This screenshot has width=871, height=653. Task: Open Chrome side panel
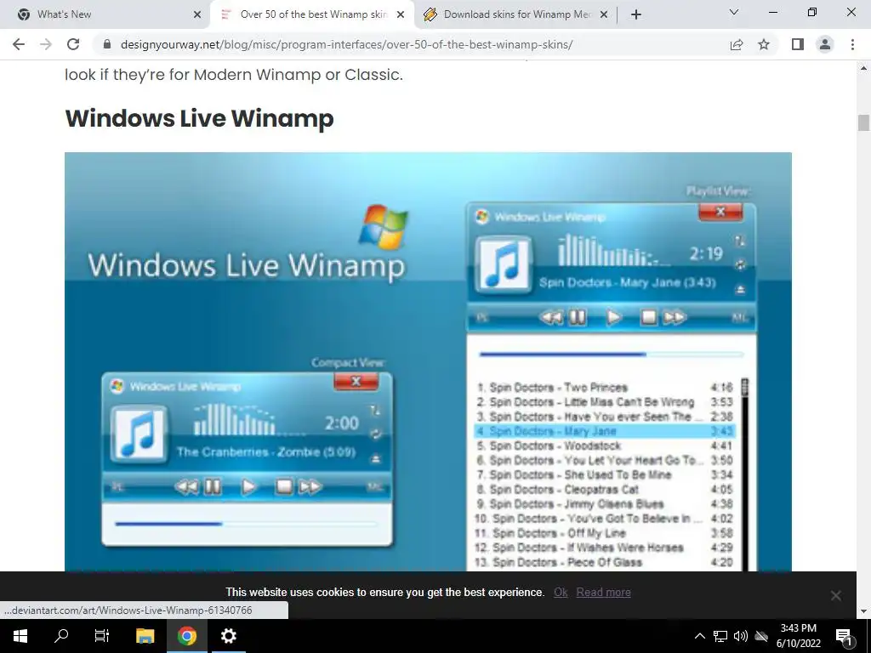(798, 44)
